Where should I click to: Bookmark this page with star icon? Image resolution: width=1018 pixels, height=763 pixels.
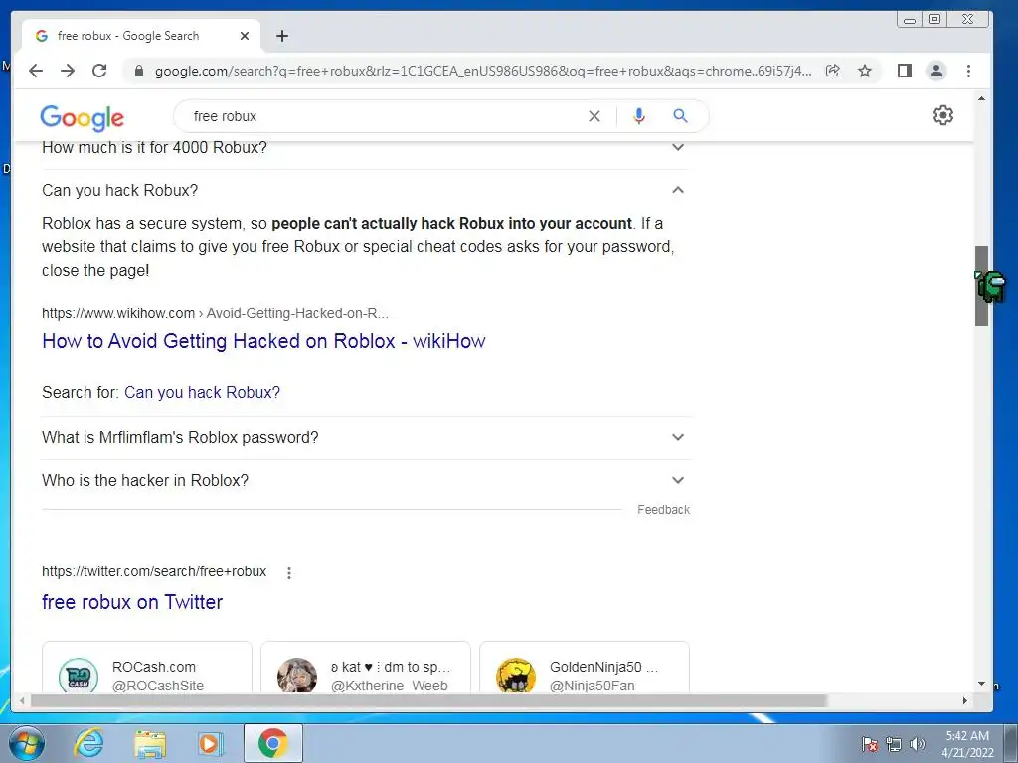click(x=865, y=71)
